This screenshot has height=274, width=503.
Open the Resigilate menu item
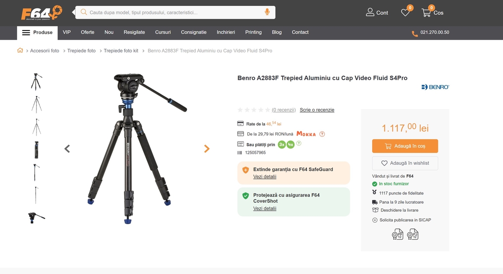point(134,32)
